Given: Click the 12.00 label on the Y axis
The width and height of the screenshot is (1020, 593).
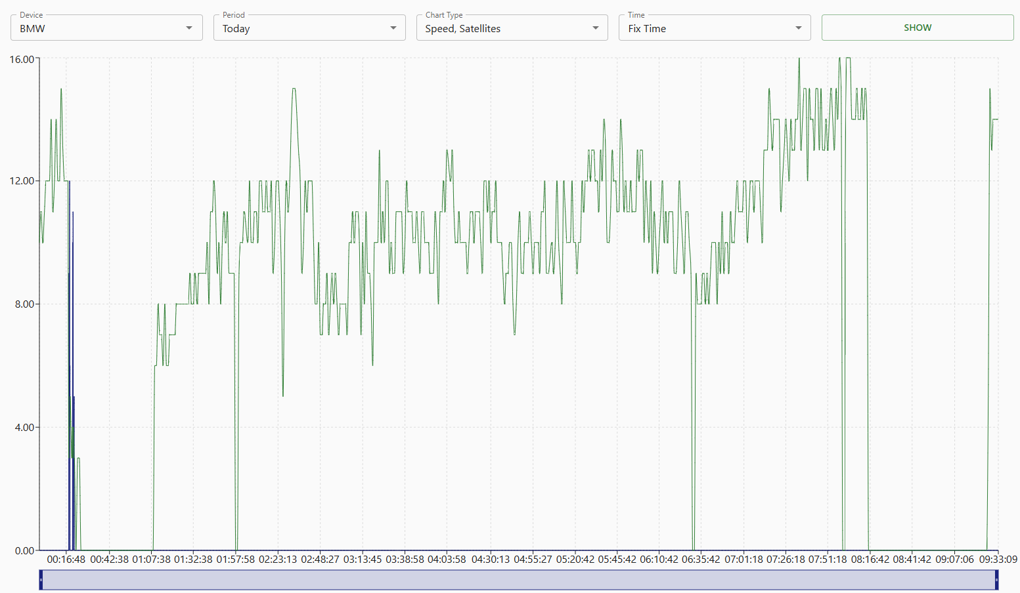Looking at the screenshot, I should pos(22,181).
